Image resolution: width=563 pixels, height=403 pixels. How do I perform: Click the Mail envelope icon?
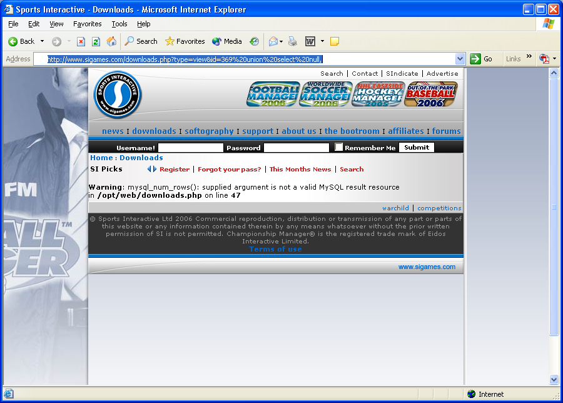(273, 42)
